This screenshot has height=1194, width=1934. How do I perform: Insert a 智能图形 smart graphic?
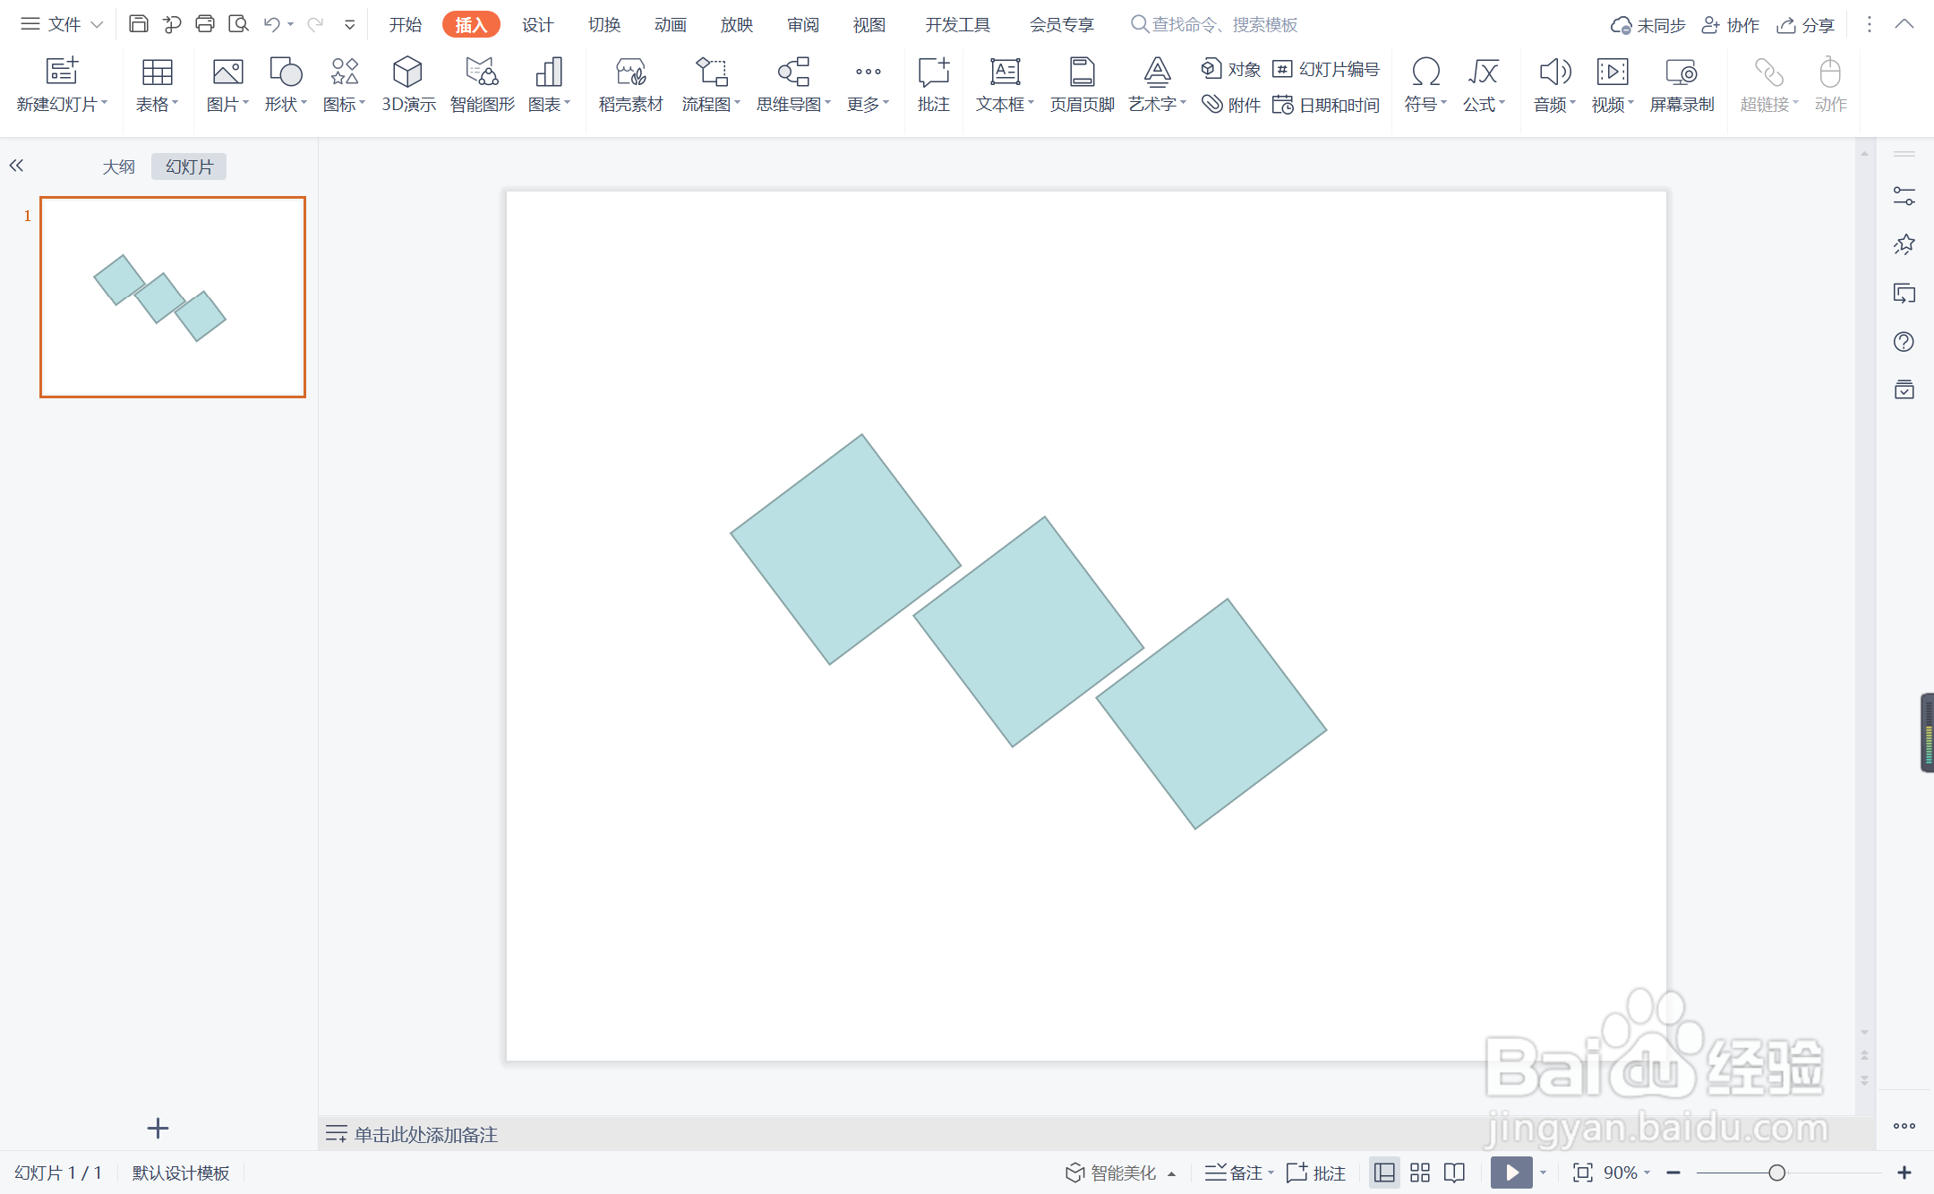point(482,84)
